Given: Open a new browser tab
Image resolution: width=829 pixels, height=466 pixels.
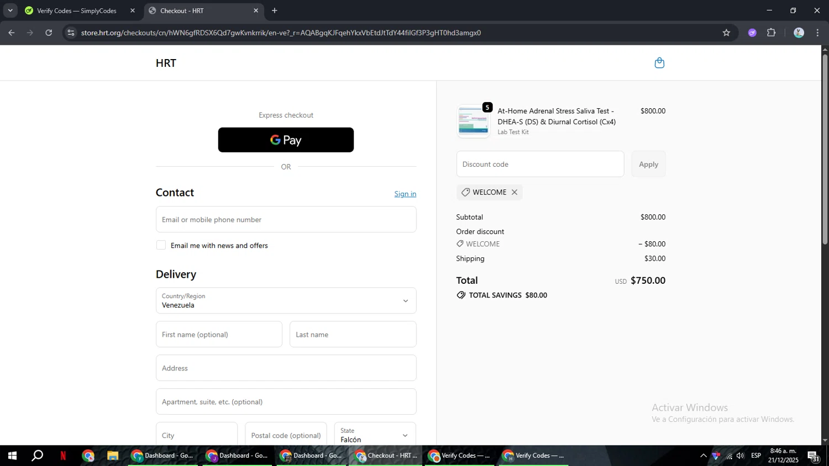Looking at the screenshot, I should (275, 10).
